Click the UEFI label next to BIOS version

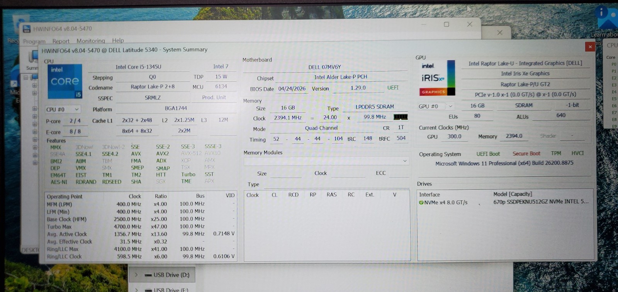coord(393,88)
